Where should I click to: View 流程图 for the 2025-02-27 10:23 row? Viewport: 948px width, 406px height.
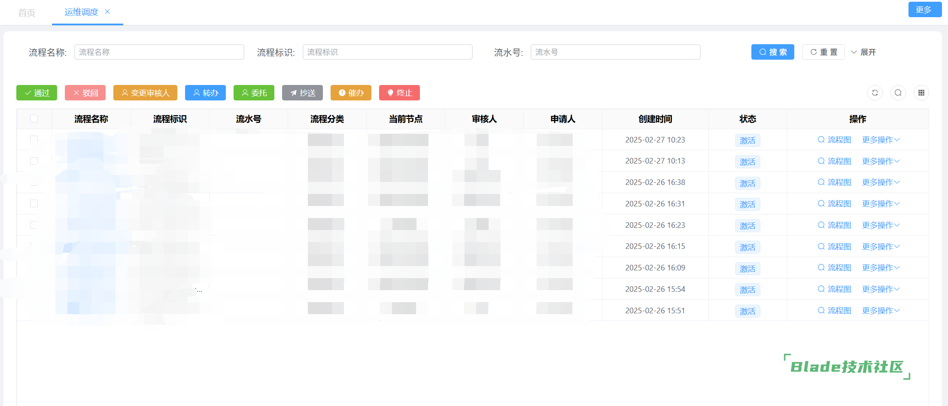[x=834, y=139]
